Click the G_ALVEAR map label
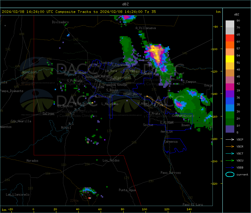The image size is (251, 213). (x=167, y=123)
